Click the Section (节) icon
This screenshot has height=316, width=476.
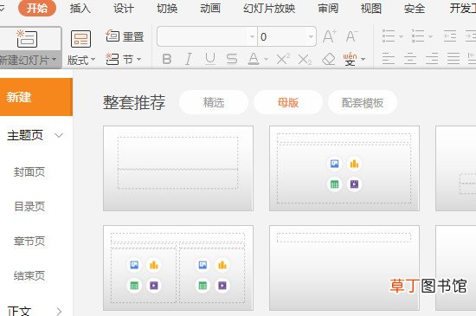[112, 59]
